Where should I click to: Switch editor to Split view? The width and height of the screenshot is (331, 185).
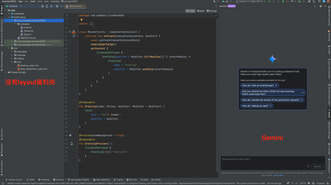201,11
